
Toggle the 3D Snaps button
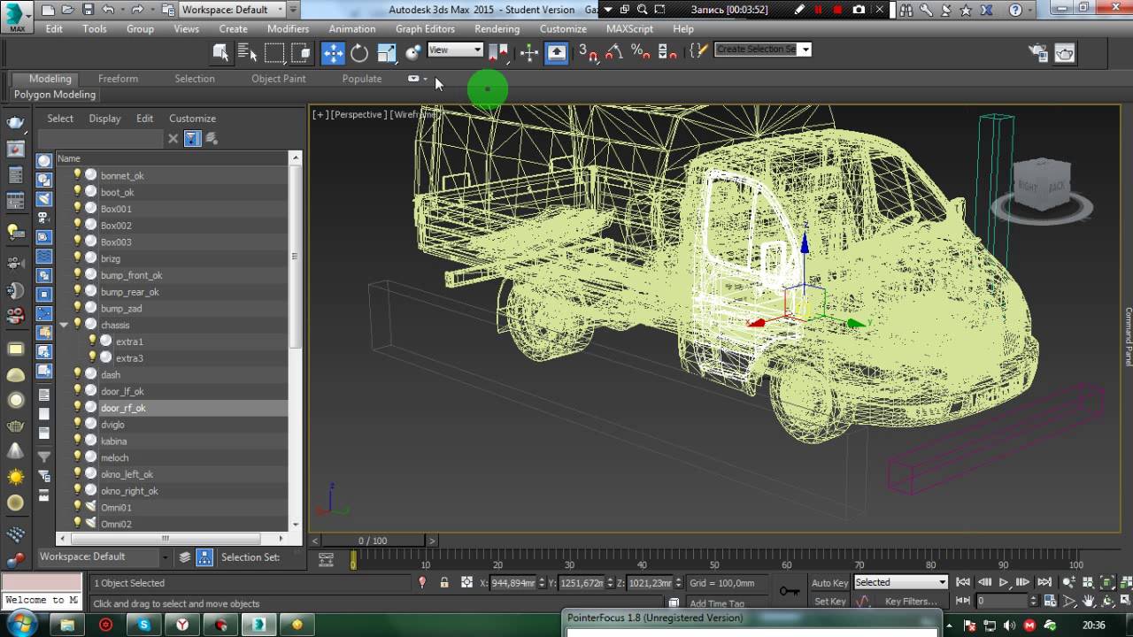[589, 53]
